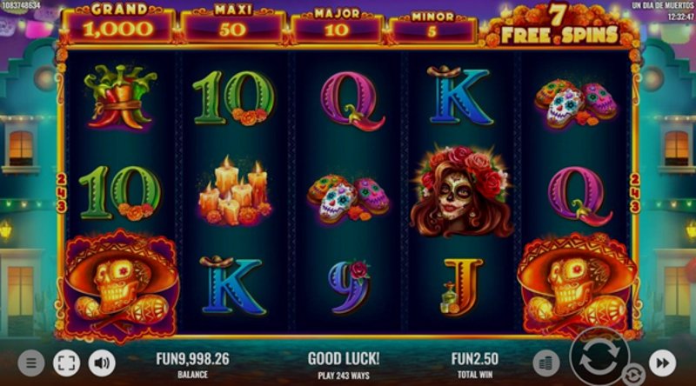Activate the fast-forward turbo button

[662, 363]
